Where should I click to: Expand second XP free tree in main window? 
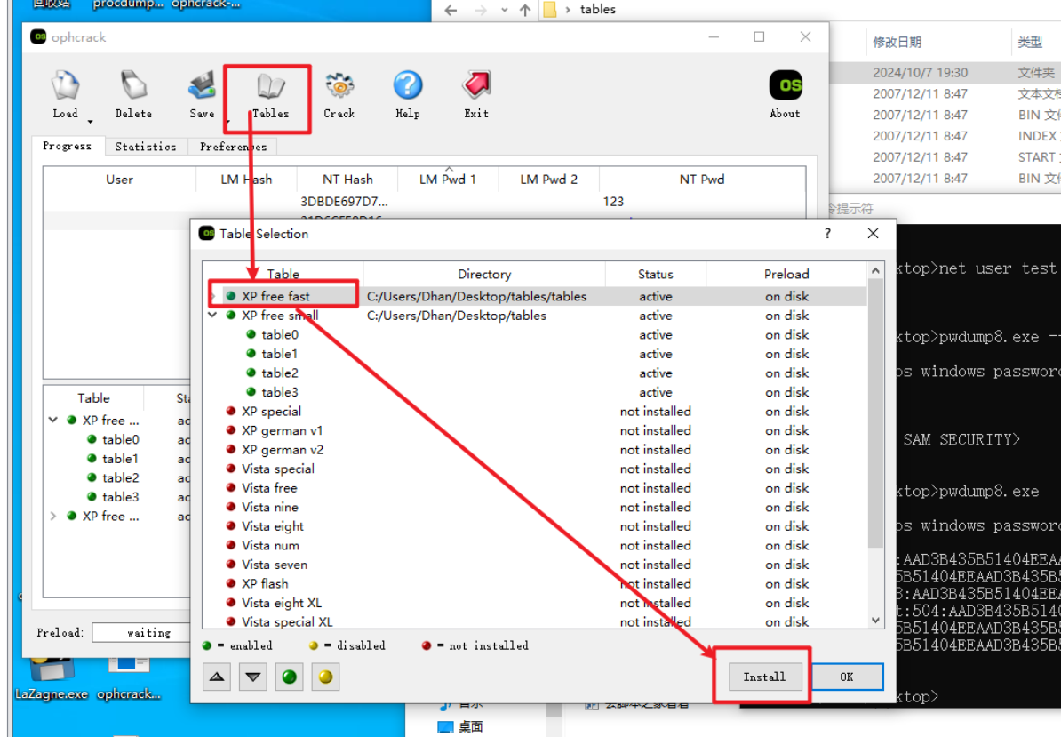pyautogui.click(x=52, y=516)
